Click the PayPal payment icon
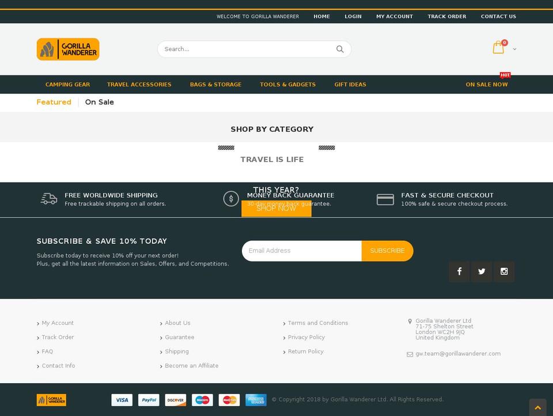Image resolution: width=553 pixels, height=416 pixels. 149,400
